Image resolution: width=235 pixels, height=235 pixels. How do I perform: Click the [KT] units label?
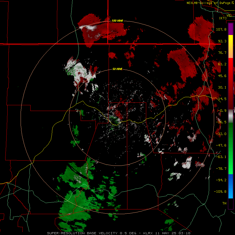tap(223, 18)
